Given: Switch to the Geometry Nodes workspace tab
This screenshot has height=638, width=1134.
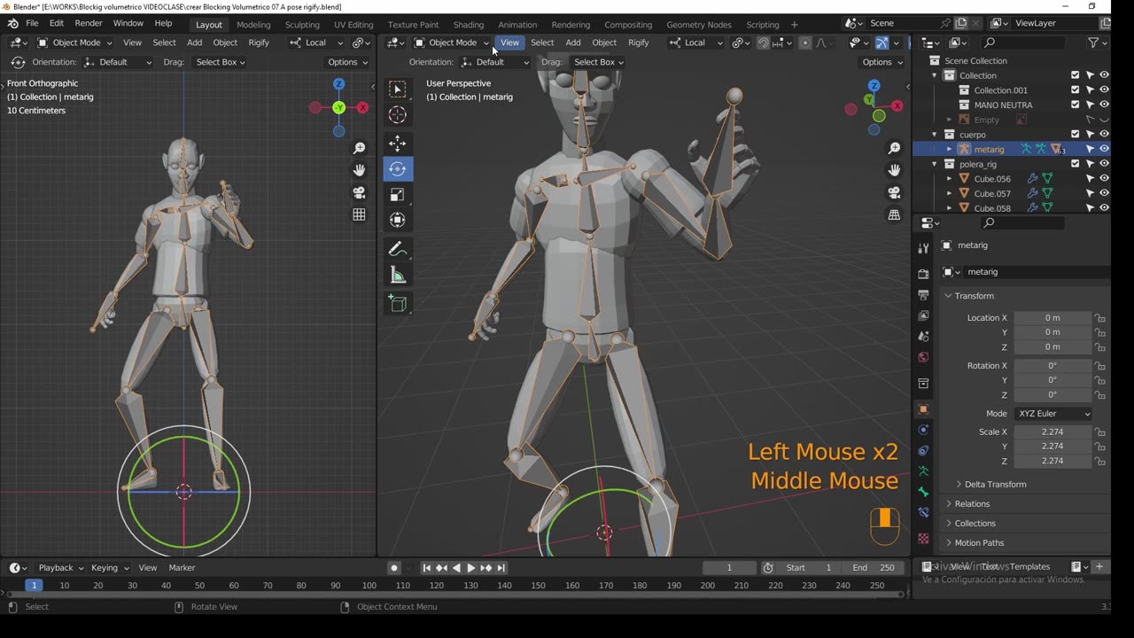Looking at the screenshot, I should 699,25.
